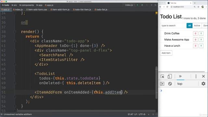Viewport: 208px width, 117px height.
Task: Open DevTools three-dot customize menu
Action: [196, 76]
